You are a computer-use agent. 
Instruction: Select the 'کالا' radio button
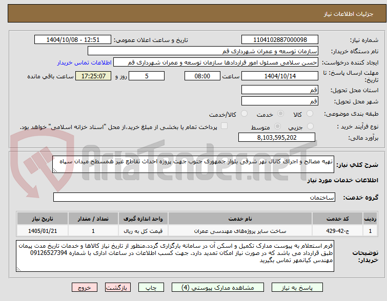(310, 114)
